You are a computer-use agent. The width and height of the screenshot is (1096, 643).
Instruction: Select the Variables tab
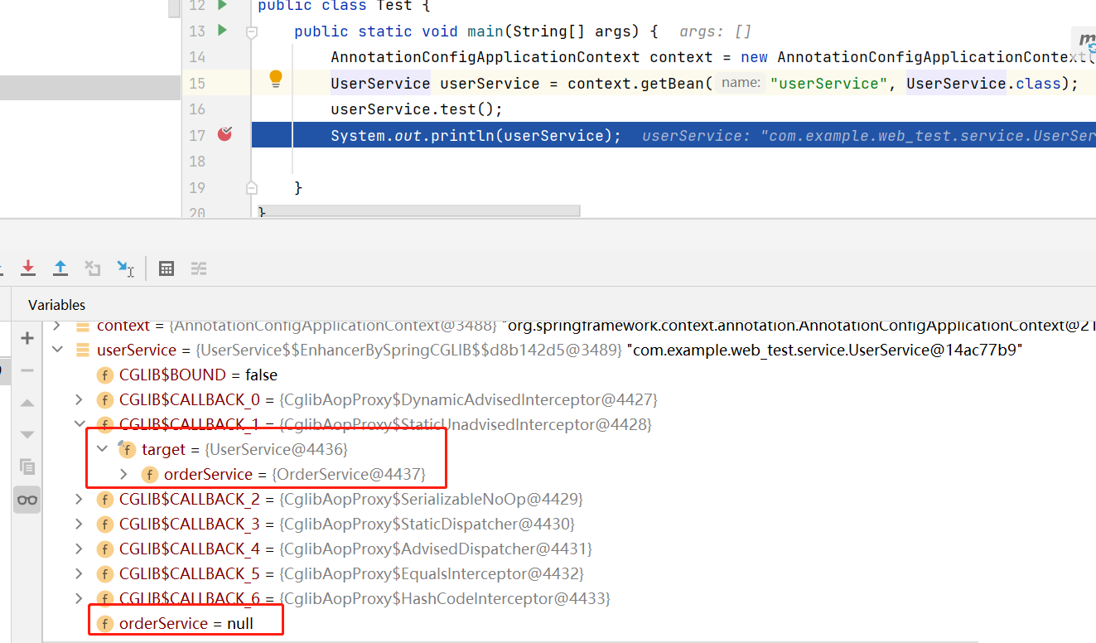click(56, 305)
